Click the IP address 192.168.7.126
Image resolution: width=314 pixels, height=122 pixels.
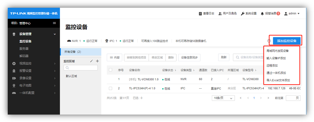(x=276, y=88)
